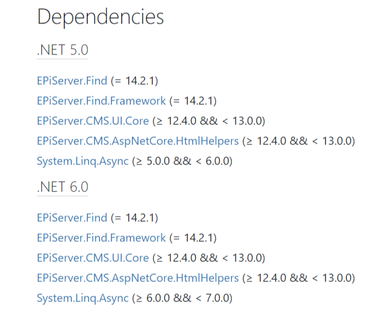Screen dimensions: 387x321
Task: Open System.Linq.Async link under .NET 6.0
Action: point(83,298)
